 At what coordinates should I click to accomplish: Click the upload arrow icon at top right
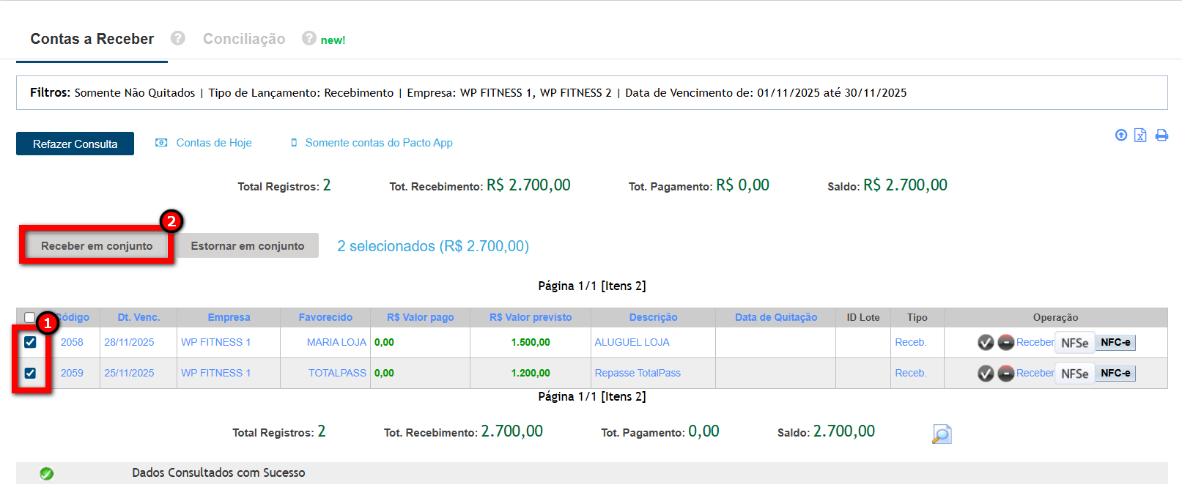tap(1120, 135)
